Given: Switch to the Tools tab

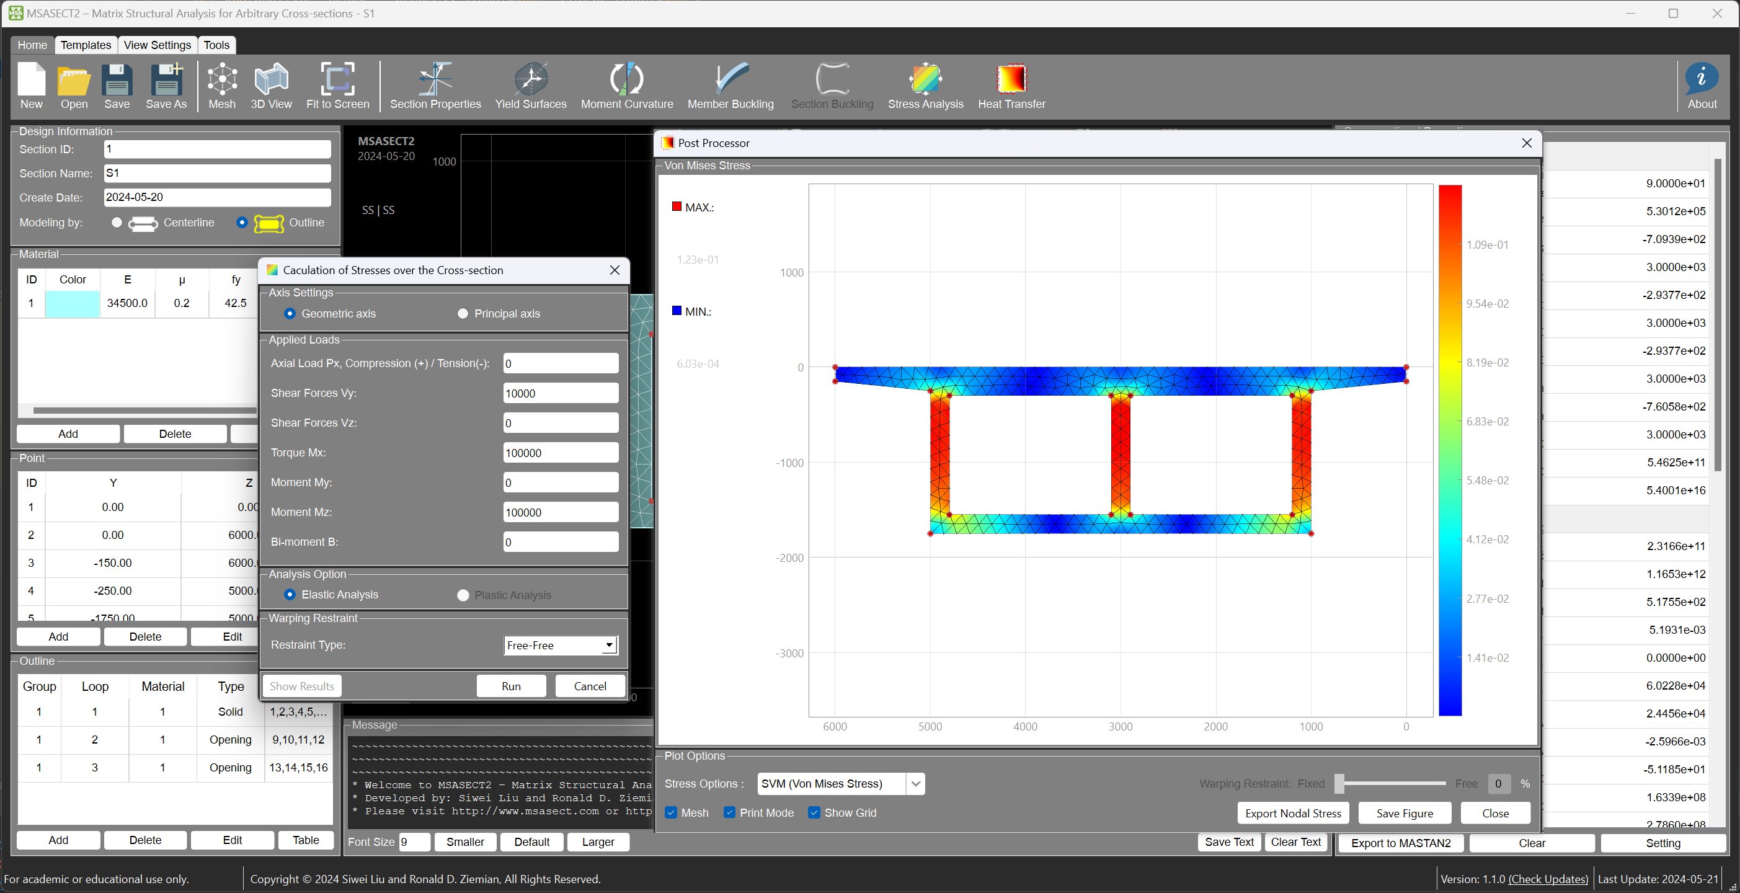Looking at the screenshot, I should point(216,45).
